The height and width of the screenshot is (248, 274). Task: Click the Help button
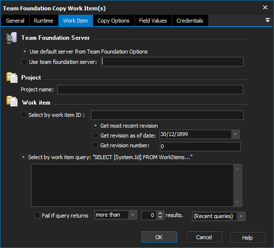click(x=247, y=238)
